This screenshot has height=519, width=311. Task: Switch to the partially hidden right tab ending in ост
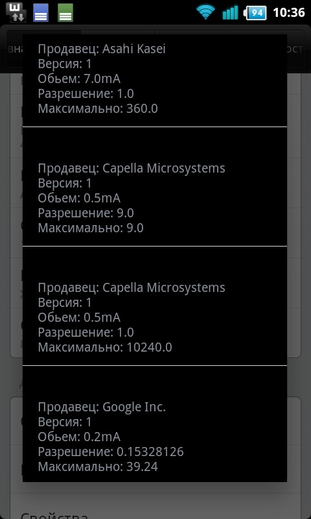[x=295, y=49]
